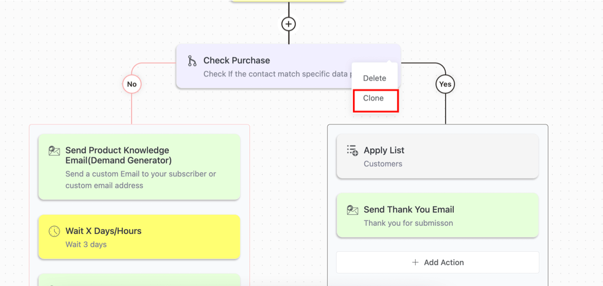Choose Clone from the context menu
Image resolution: width=603 pixels, height=286 pixels.
pos(373,99)
